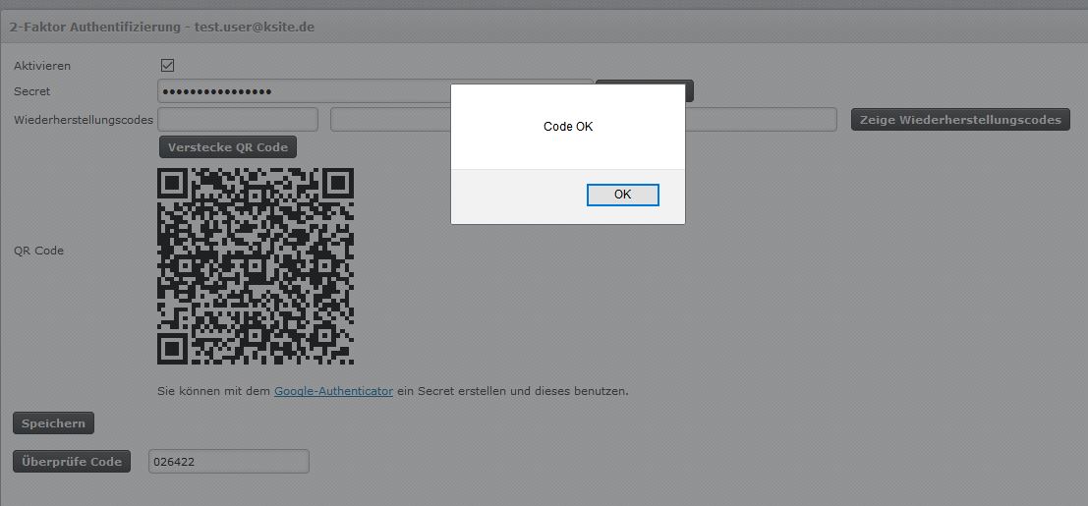Click Überprüfe Code button
Viewport: 1088px width, 506px height.
(x=72, y=462)
